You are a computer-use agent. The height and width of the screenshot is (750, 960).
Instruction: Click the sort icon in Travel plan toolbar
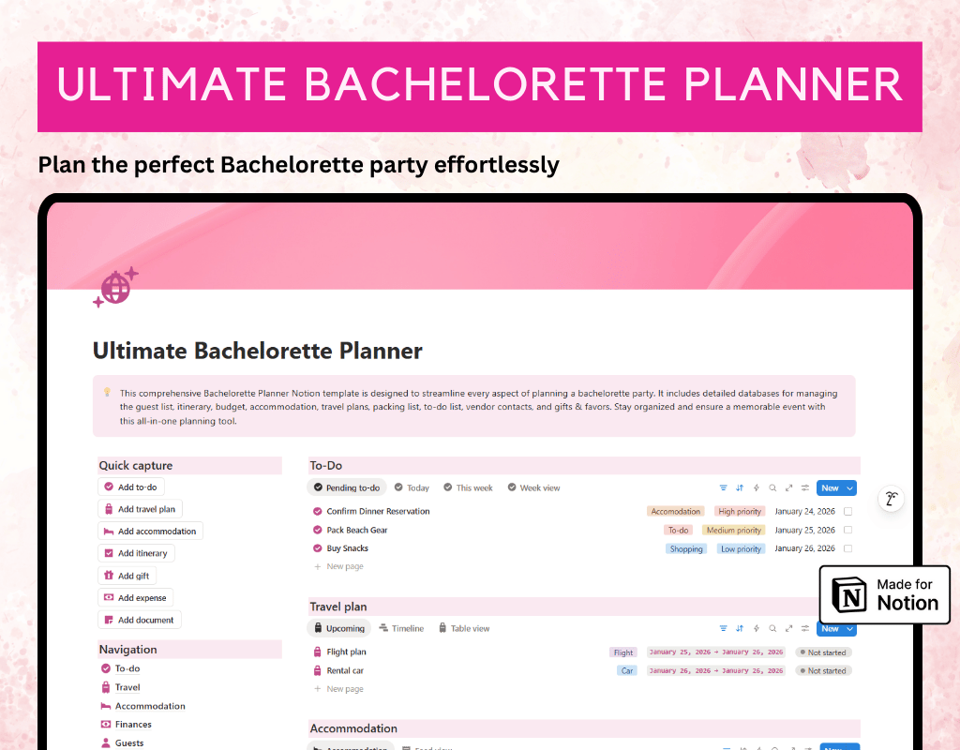coord(740,628)
